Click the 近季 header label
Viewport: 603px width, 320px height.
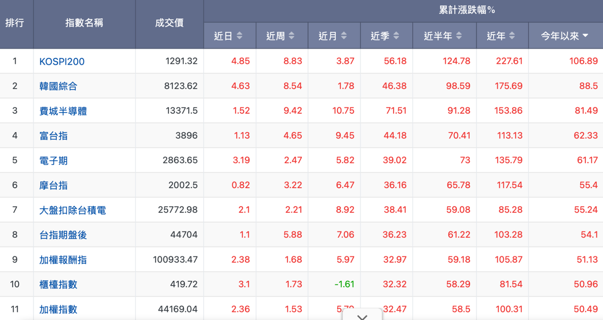380,36
